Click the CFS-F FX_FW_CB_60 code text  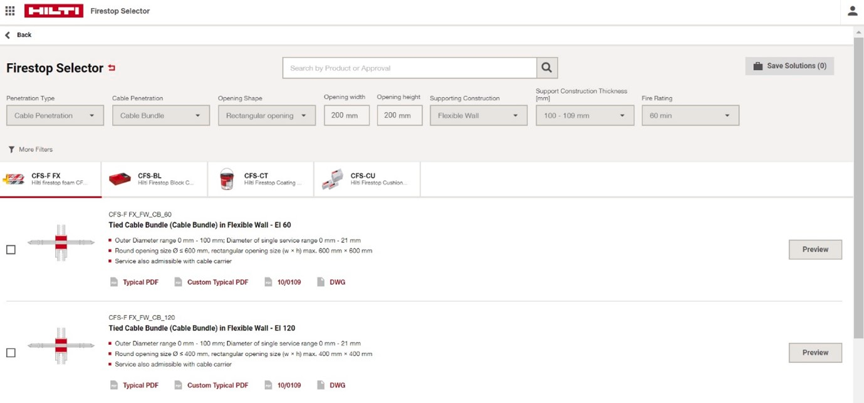140,215
